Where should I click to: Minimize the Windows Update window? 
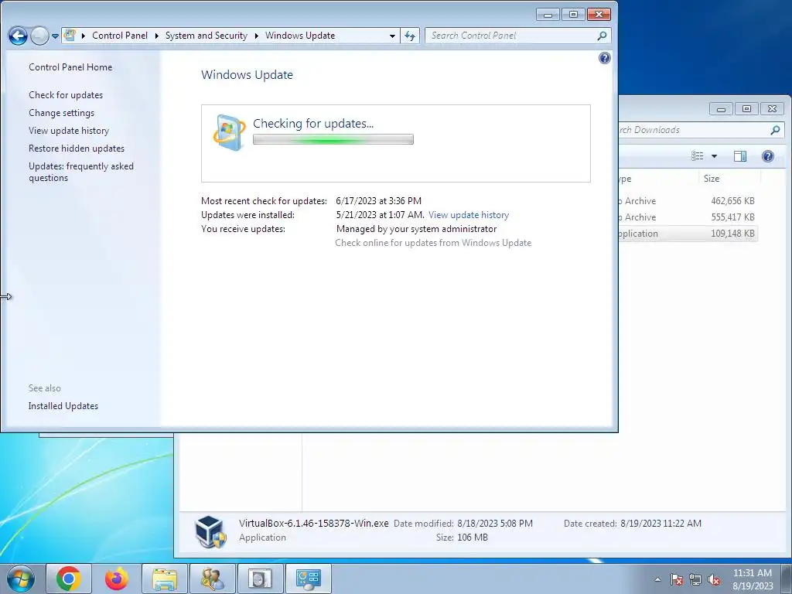coord(548,15)
